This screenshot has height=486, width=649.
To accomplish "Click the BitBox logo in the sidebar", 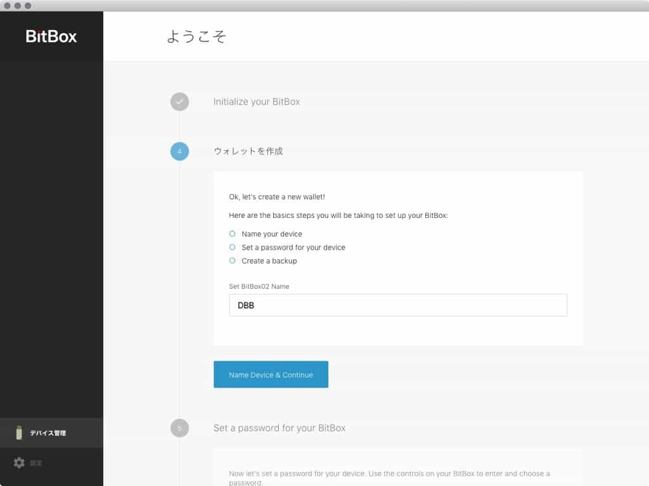I will click(51, 36).
